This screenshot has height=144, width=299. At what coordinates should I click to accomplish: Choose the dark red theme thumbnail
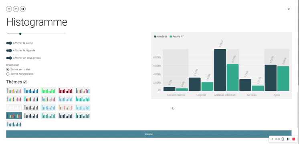click(x=66, y=90)
